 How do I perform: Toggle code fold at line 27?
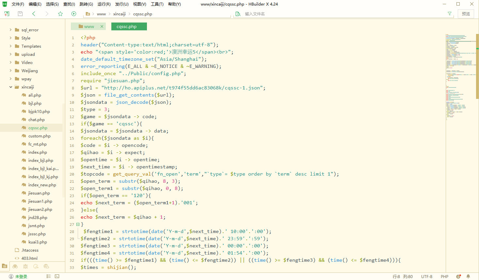pyautogui.click(x=78, y=225)
